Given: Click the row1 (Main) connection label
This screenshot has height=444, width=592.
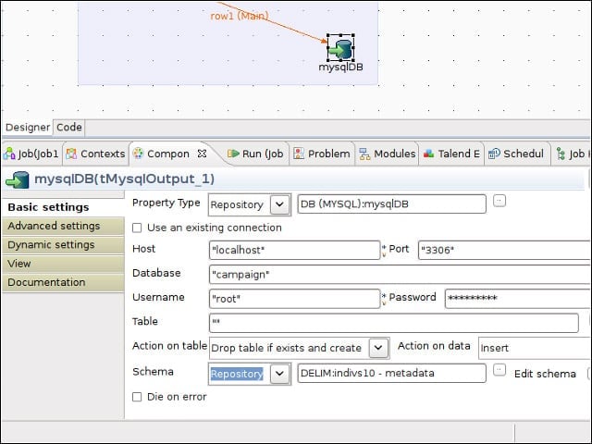Looking at the screenshot, I should [240, 16].
